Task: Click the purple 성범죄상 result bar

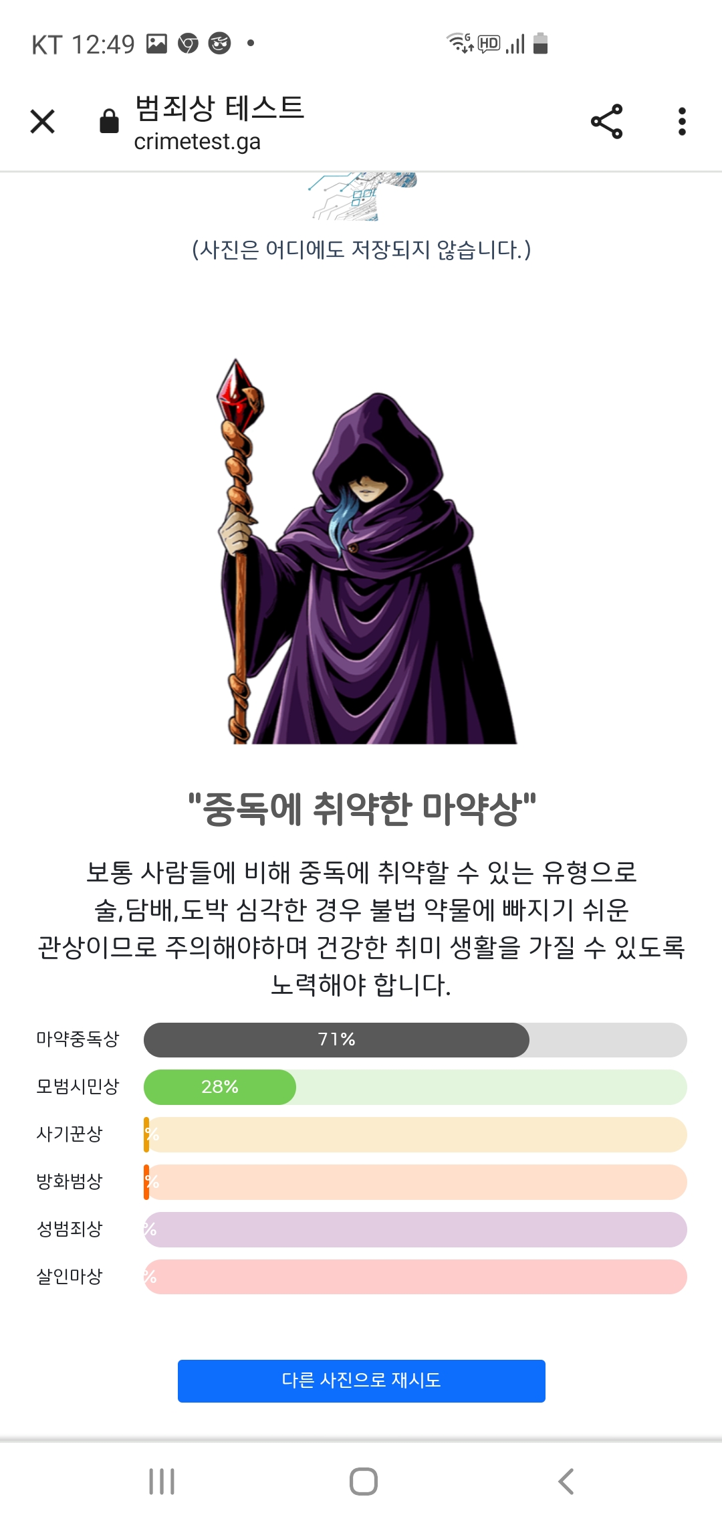Action: click(x=415, y=1229)
